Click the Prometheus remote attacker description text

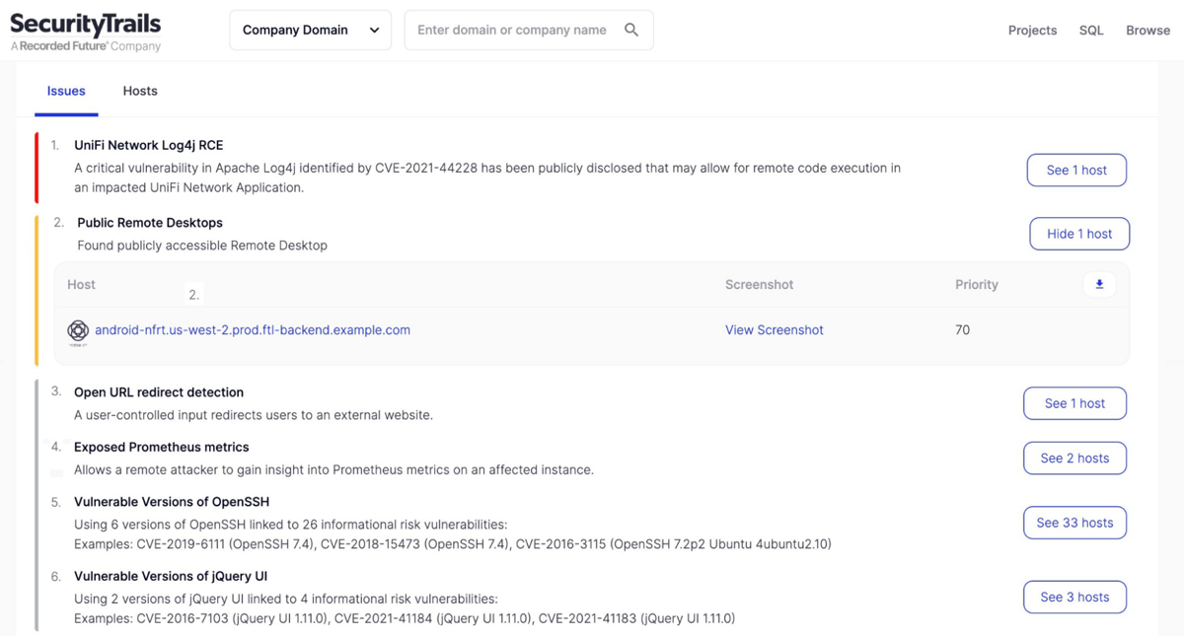(333, 470)
